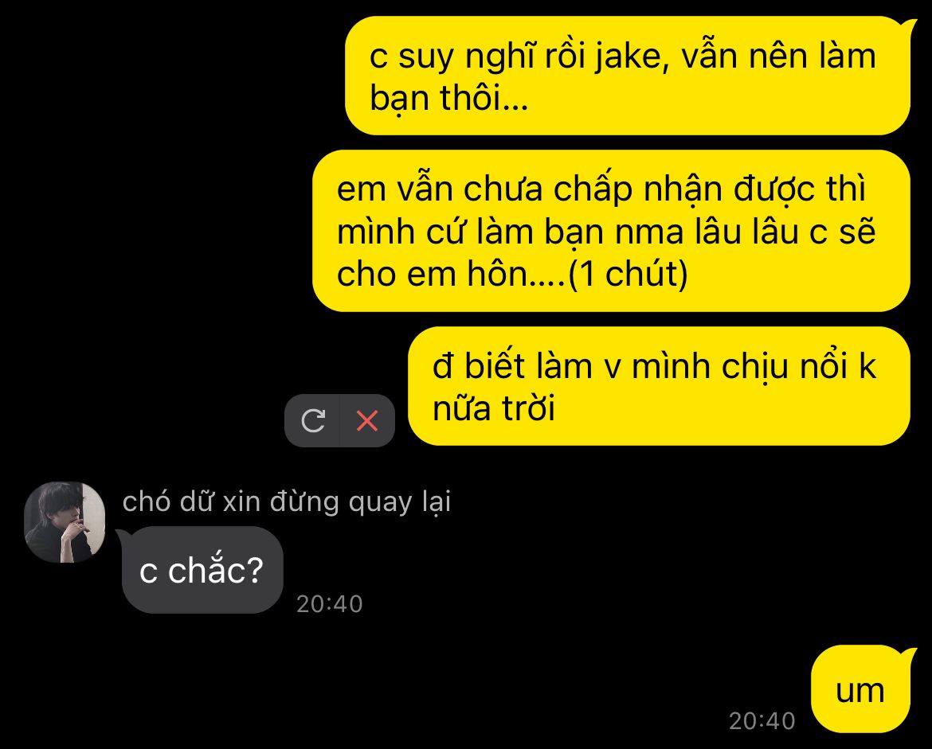Delete the failed message using red X
This screenshot has width=932, height=749.
pos(366,420)
